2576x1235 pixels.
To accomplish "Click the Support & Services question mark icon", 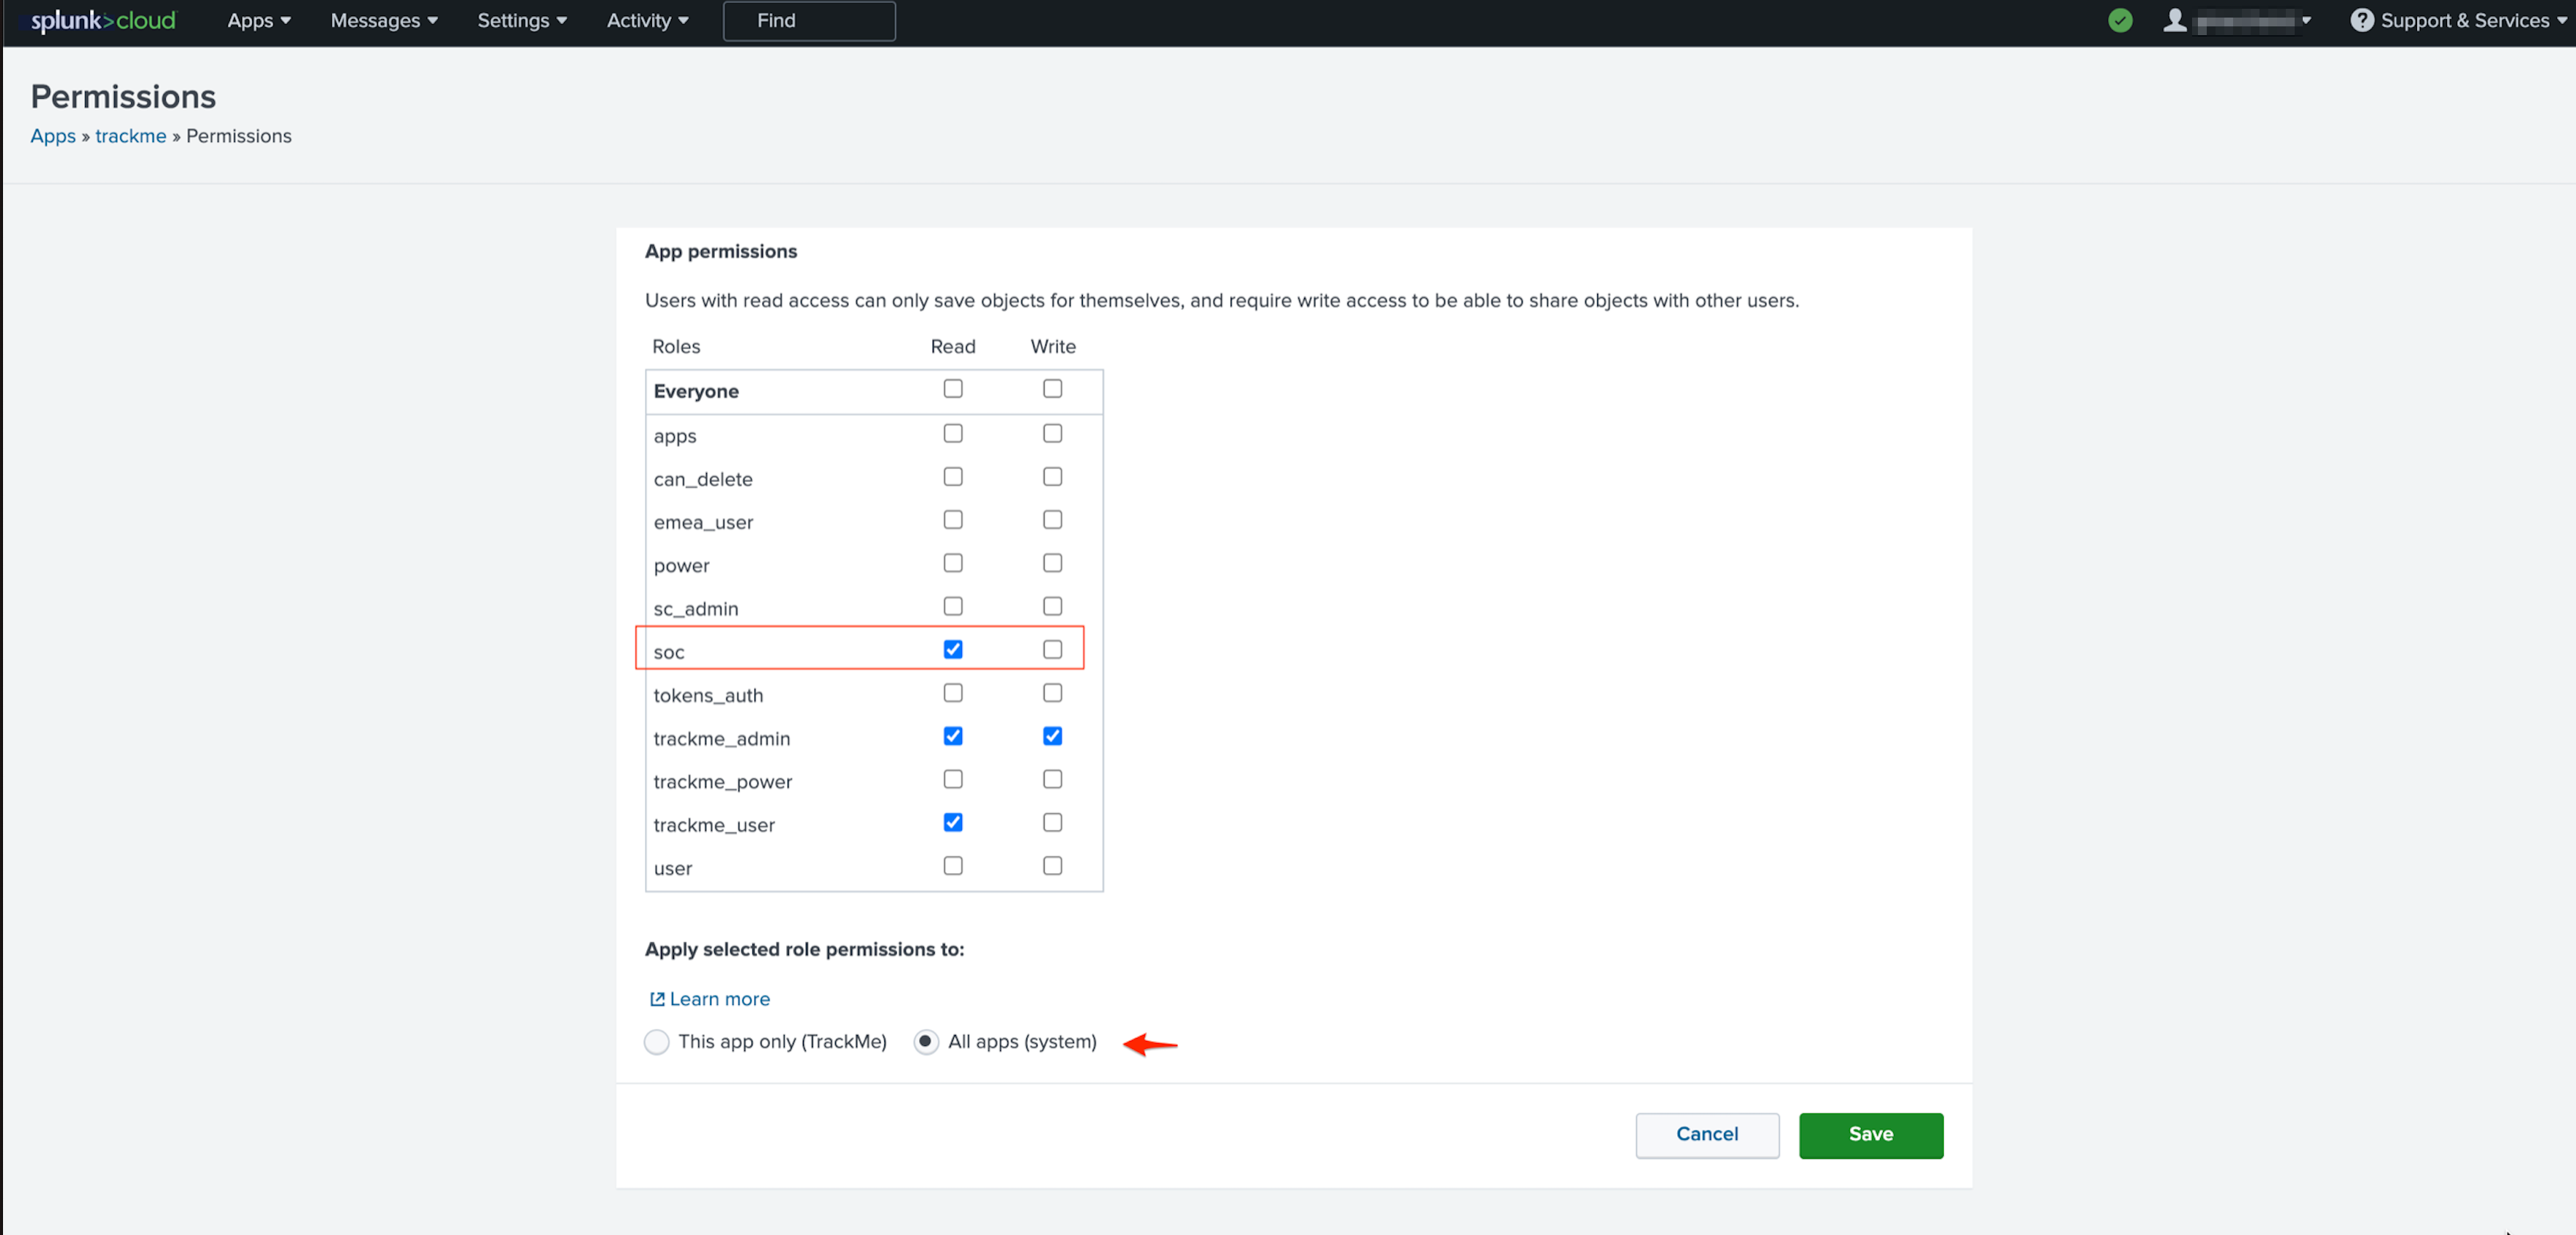I will click(x=2364, y=20).
